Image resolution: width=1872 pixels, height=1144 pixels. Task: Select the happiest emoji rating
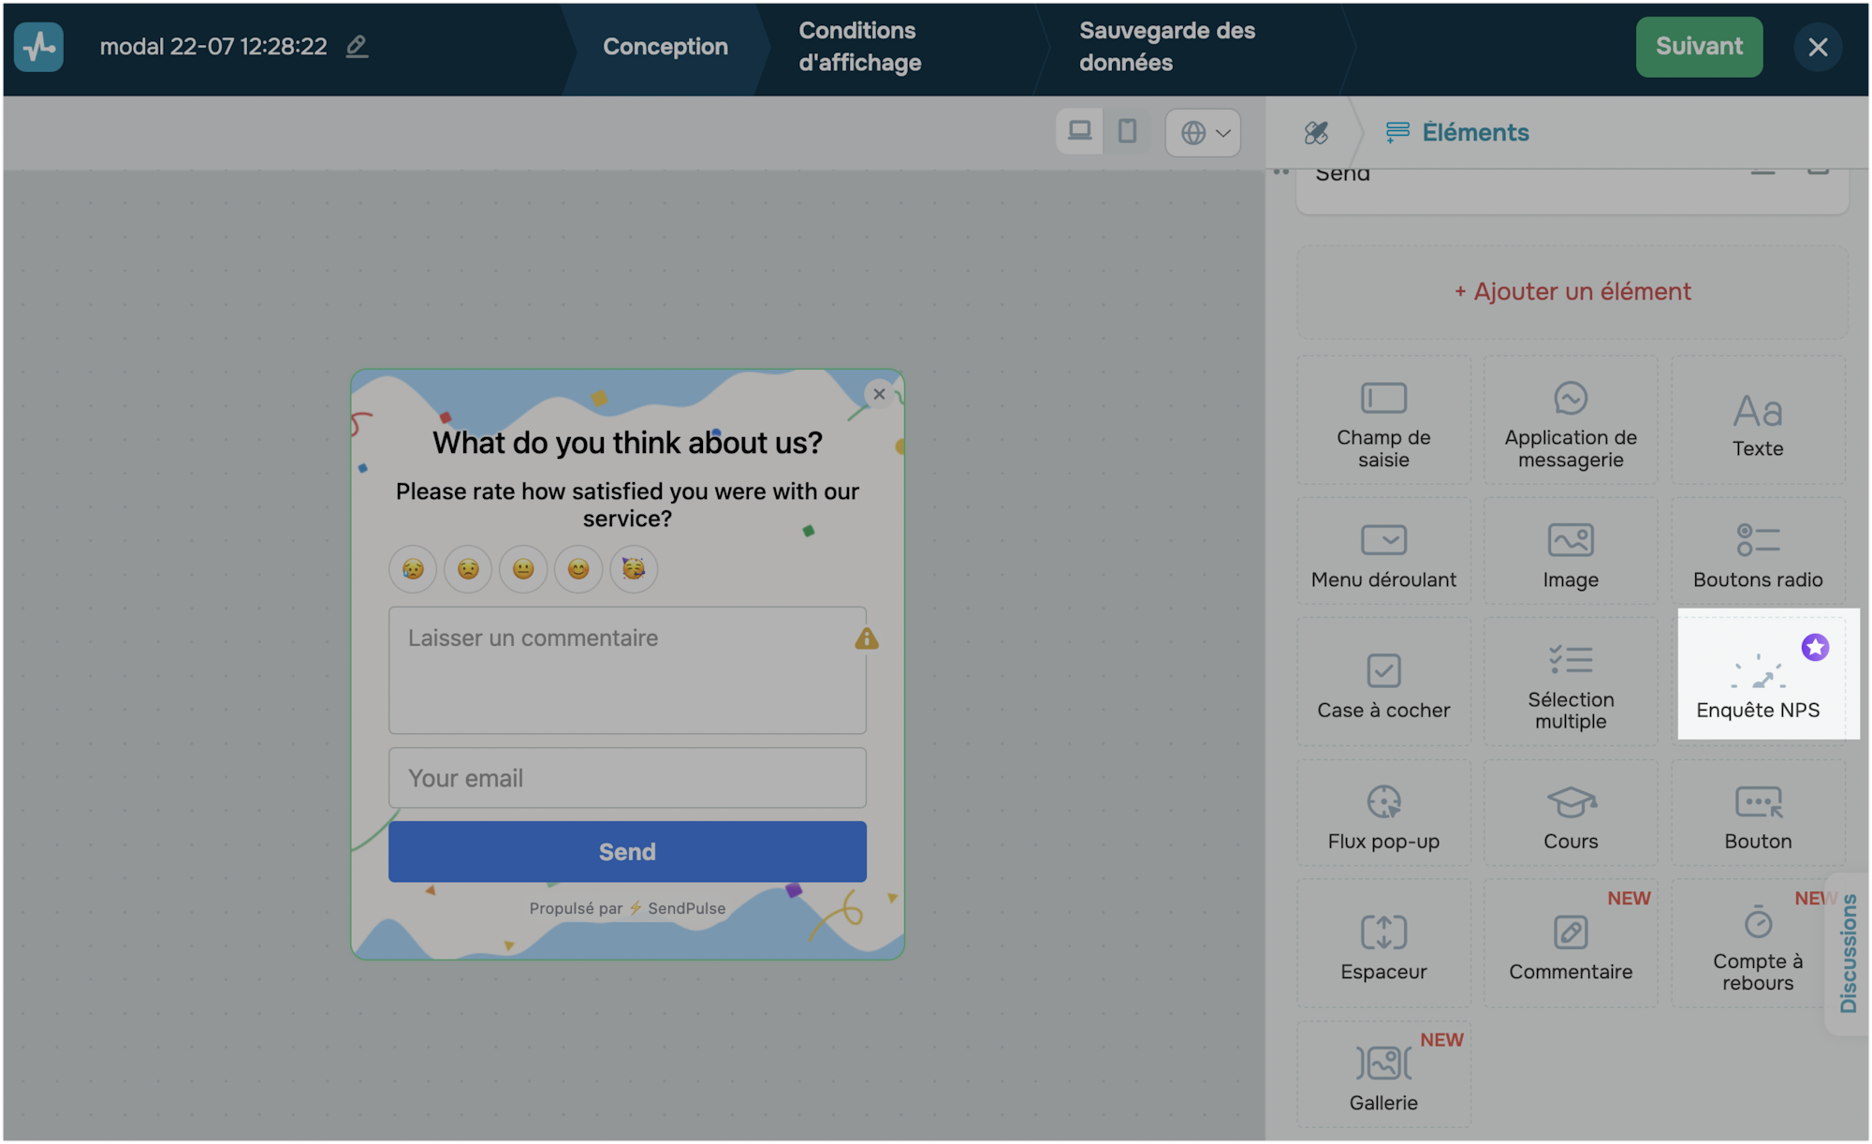point(634,569)
